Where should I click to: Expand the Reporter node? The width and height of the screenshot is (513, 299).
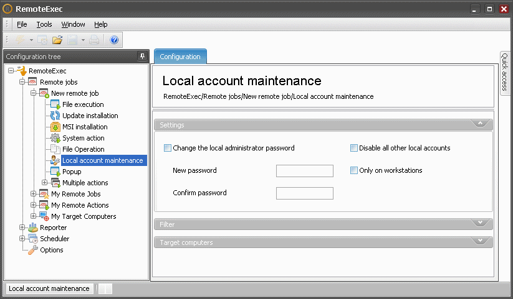pyautogui.click(x=22, y=227)
